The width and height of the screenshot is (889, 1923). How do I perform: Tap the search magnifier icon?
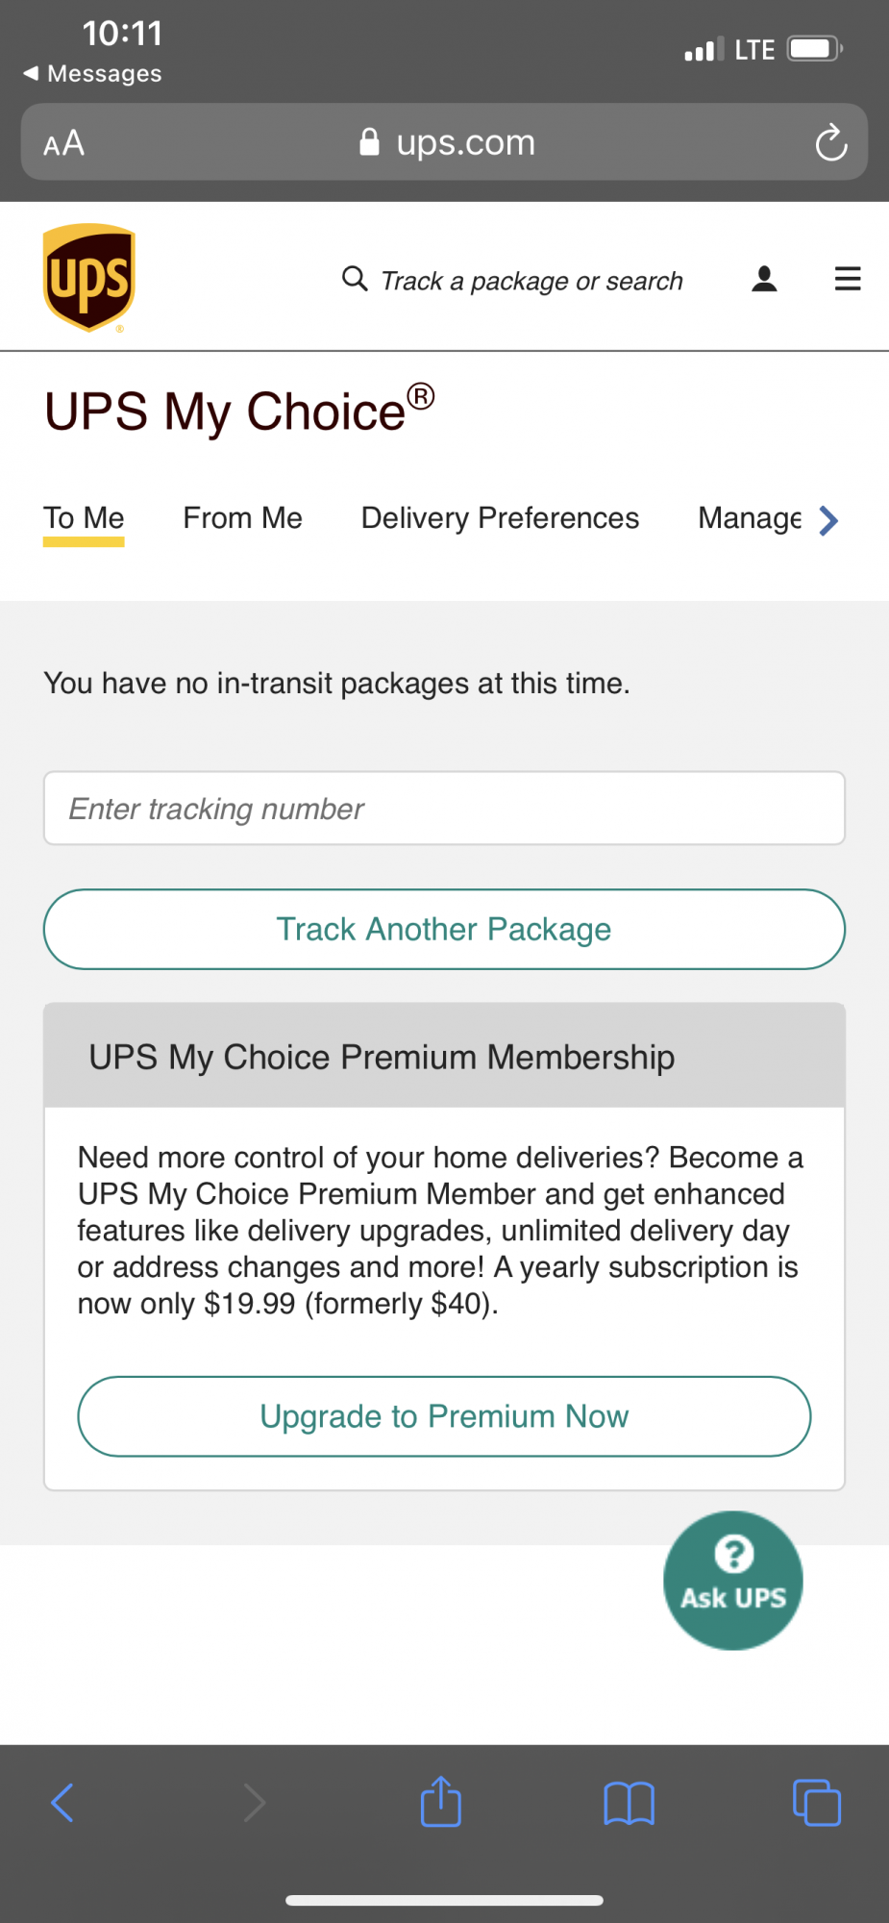coord(355,279)
